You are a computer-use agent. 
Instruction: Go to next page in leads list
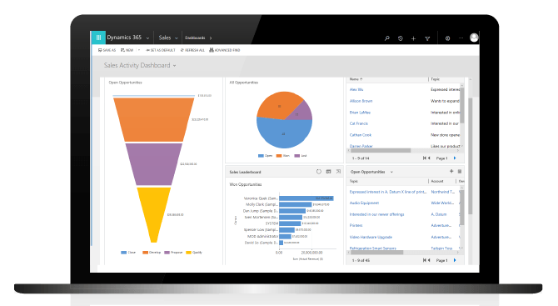pyautogui.click(x=455, y=158)
